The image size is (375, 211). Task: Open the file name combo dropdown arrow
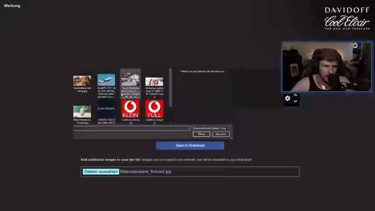tap(189, 128)
